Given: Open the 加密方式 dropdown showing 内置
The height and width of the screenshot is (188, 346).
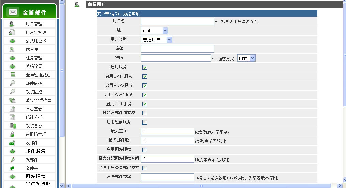Looking at the screenshot, I should click(246, 58).
